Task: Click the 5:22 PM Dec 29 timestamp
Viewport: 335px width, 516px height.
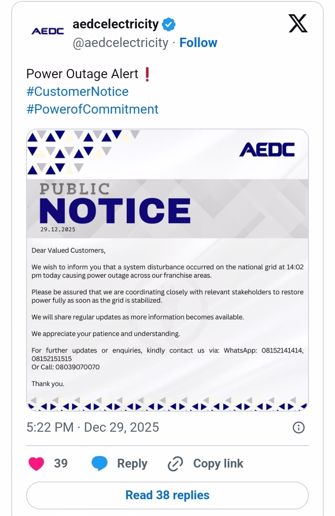Action: click(93, 428)
